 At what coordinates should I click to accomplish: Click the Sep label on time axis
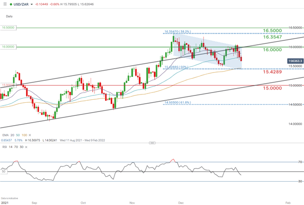34,203
